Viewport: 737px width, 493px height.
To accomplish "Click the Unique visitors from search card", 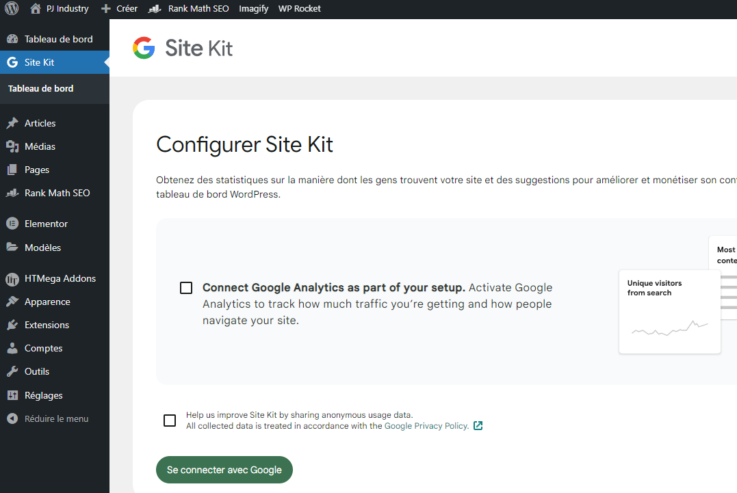I will [669, 312].
